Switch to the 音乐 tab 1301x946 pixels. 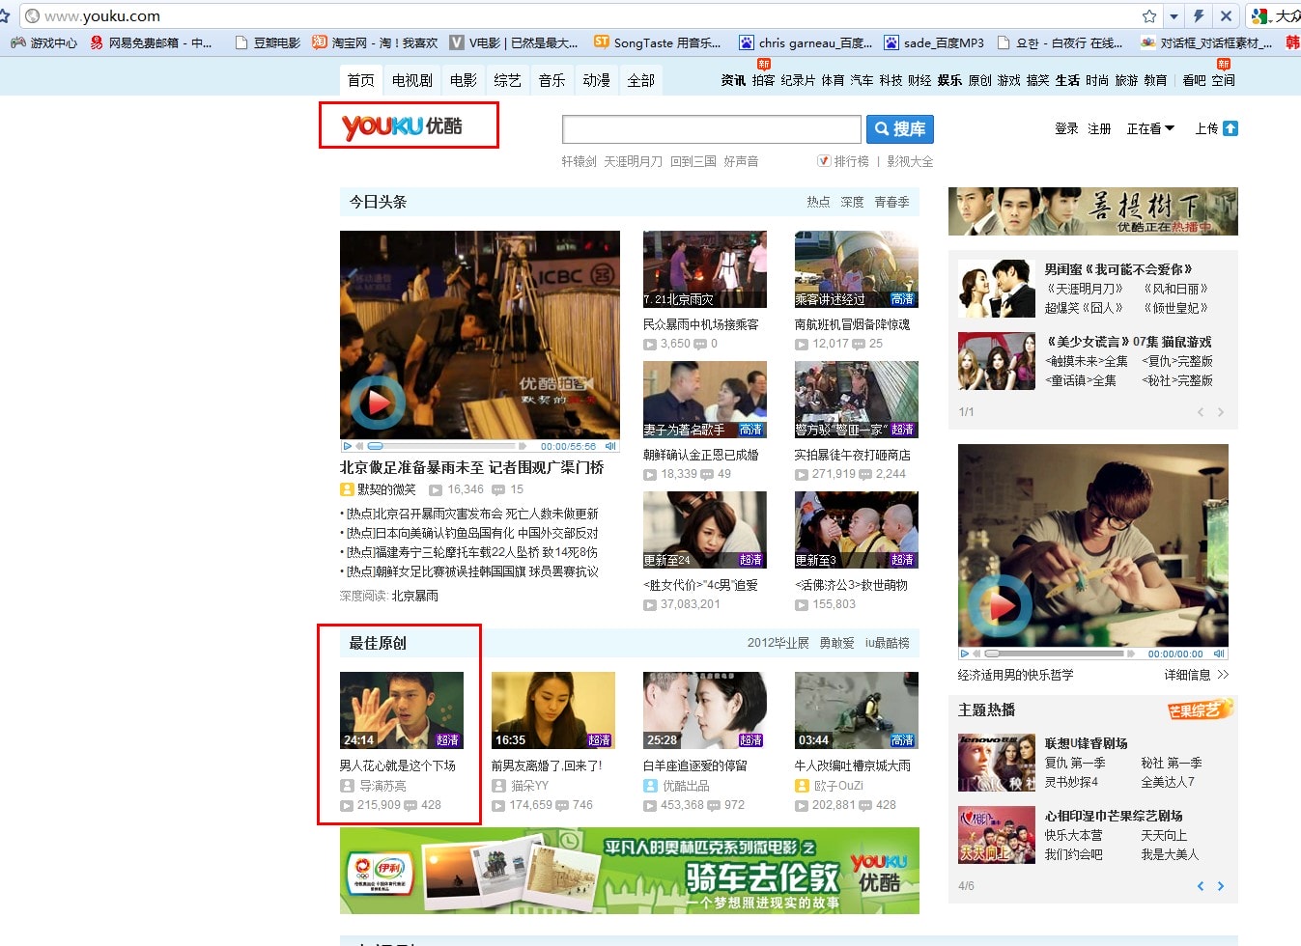552,80
